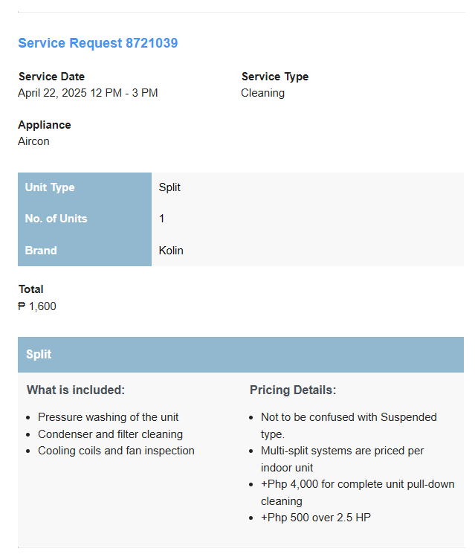Screen dimensions: 475x557
Task: Click the What is included heading
Action: coord(76,390)
